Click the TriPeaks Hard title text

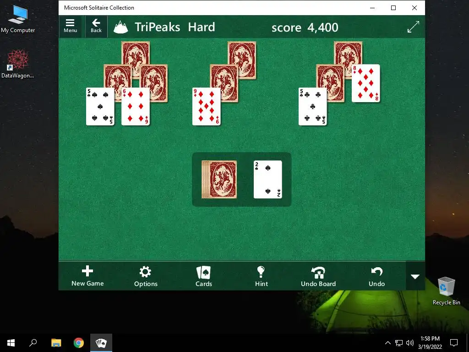click(175, 27)
